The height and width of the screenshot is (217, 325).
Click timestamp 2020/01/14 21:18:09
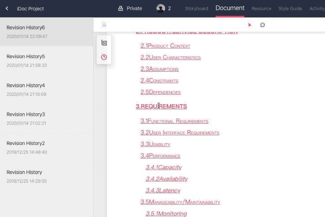pos(26,94)
